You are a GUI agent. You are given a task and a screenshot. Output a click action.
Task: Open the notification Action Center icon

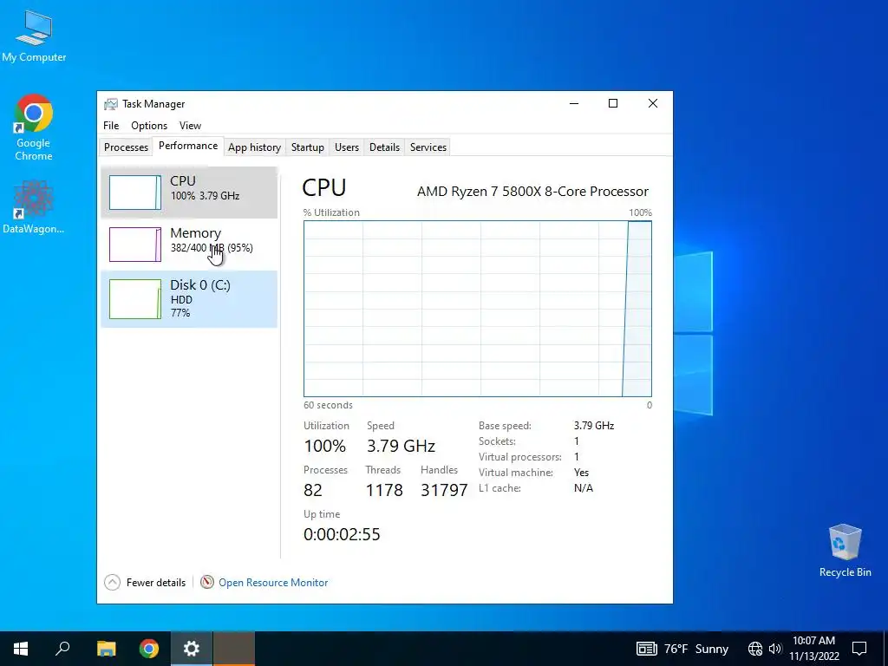click(x=859, y=649)
